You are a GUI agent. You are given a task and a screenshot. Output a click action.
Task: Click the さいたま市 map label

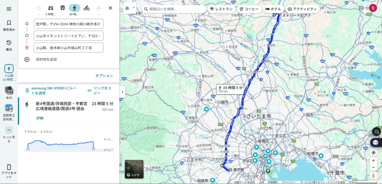coord(259,117)
